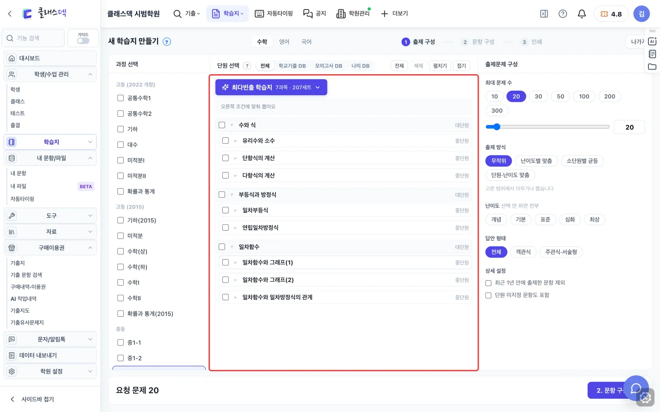This screenshot has height=412, width=660.
Task: Open the AI document icon on the right edge
Action: pyautogui.click(x=652, y=41)
